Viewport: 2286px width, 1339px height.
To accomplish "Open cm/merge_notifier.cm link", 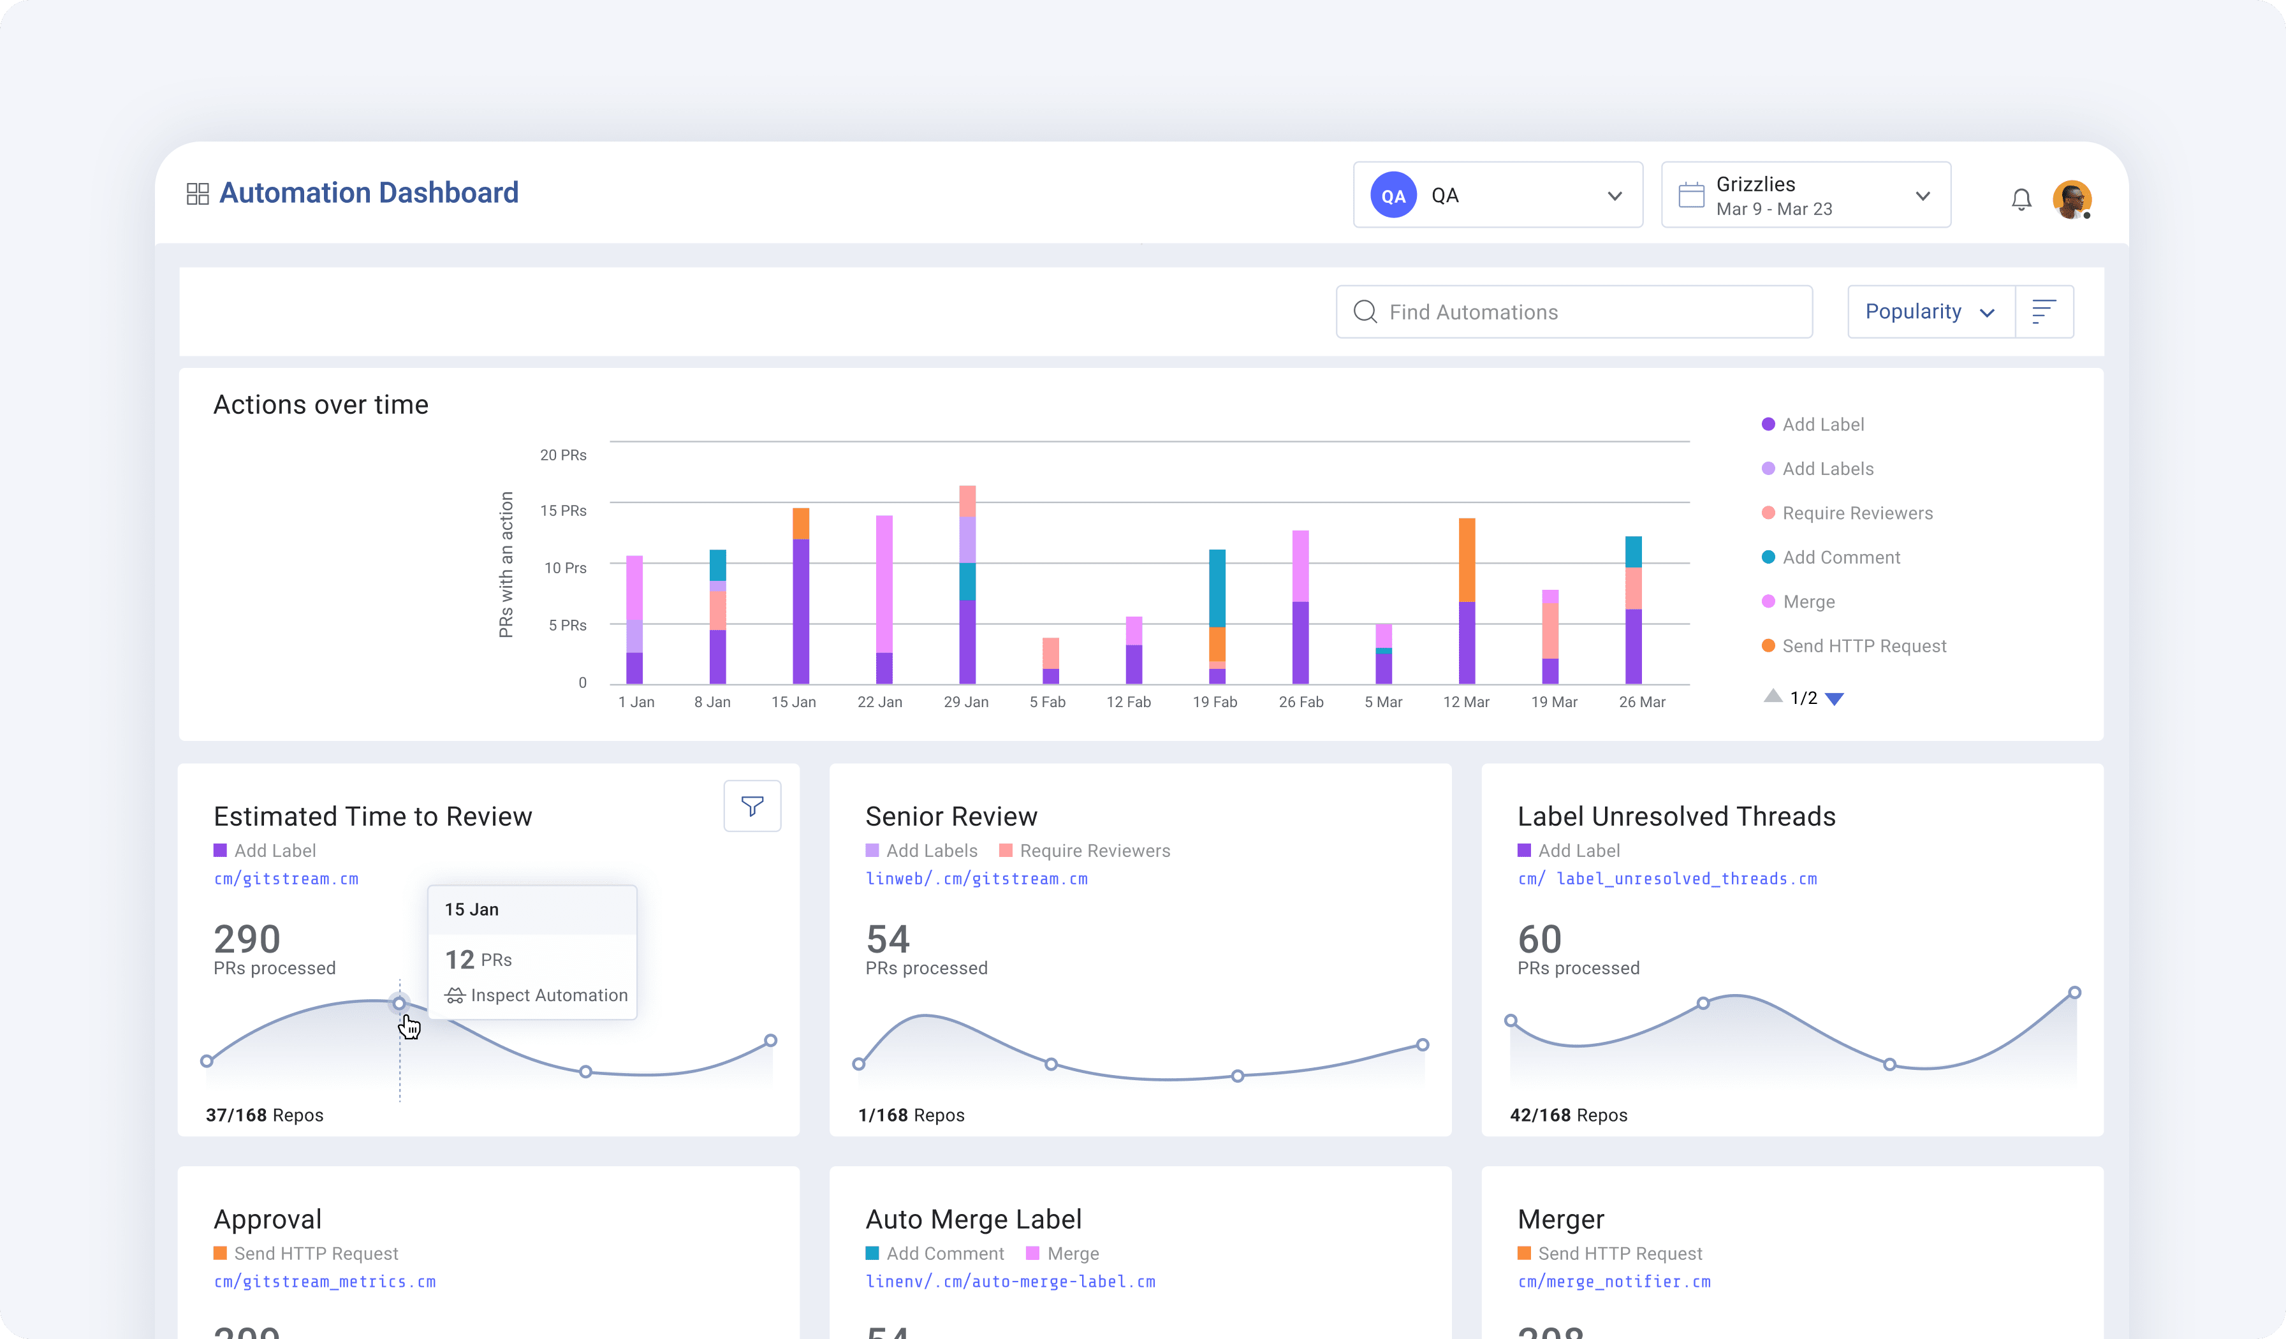I will click(x=1614, y=1282).
